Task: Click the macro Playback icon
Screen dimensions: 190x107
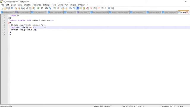Action: coord(106,8)
